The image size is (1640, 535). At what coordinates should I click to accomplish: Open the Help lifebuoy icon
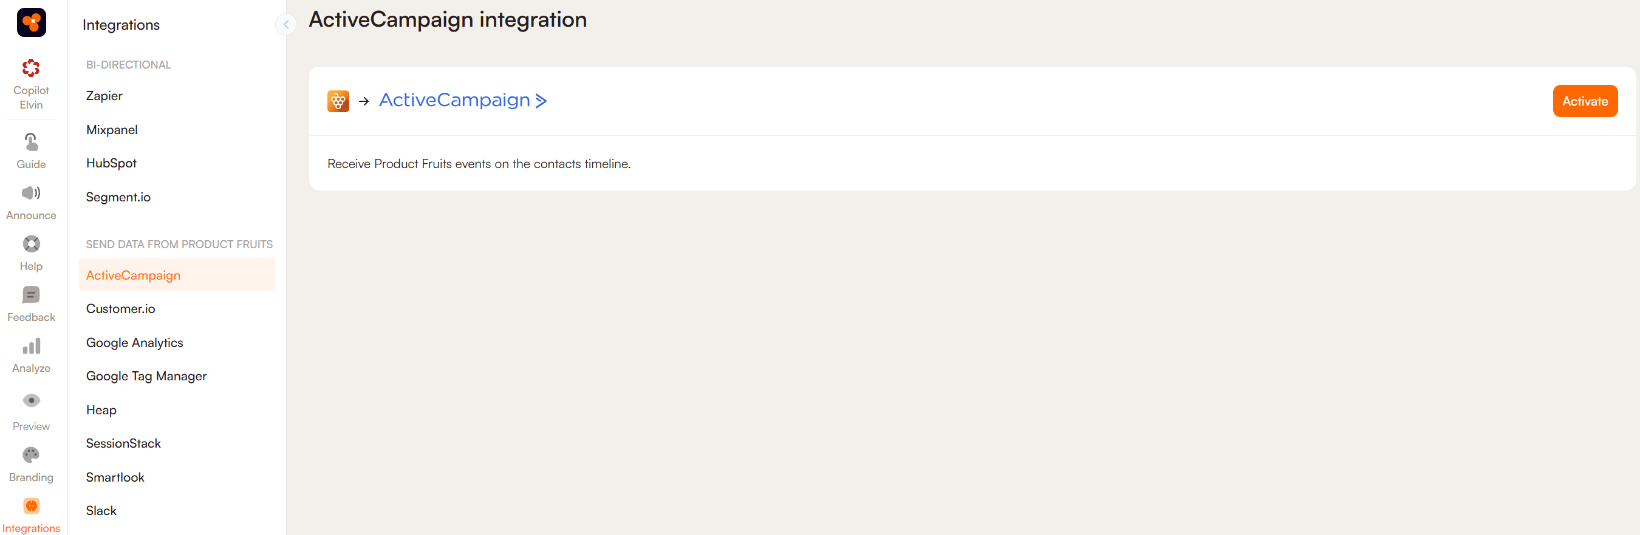click(x=31, y=244)
